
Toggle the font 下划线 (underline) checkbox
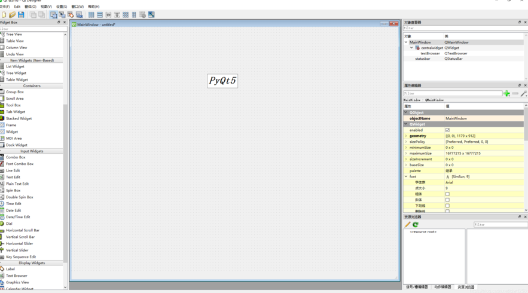(447, 206)
